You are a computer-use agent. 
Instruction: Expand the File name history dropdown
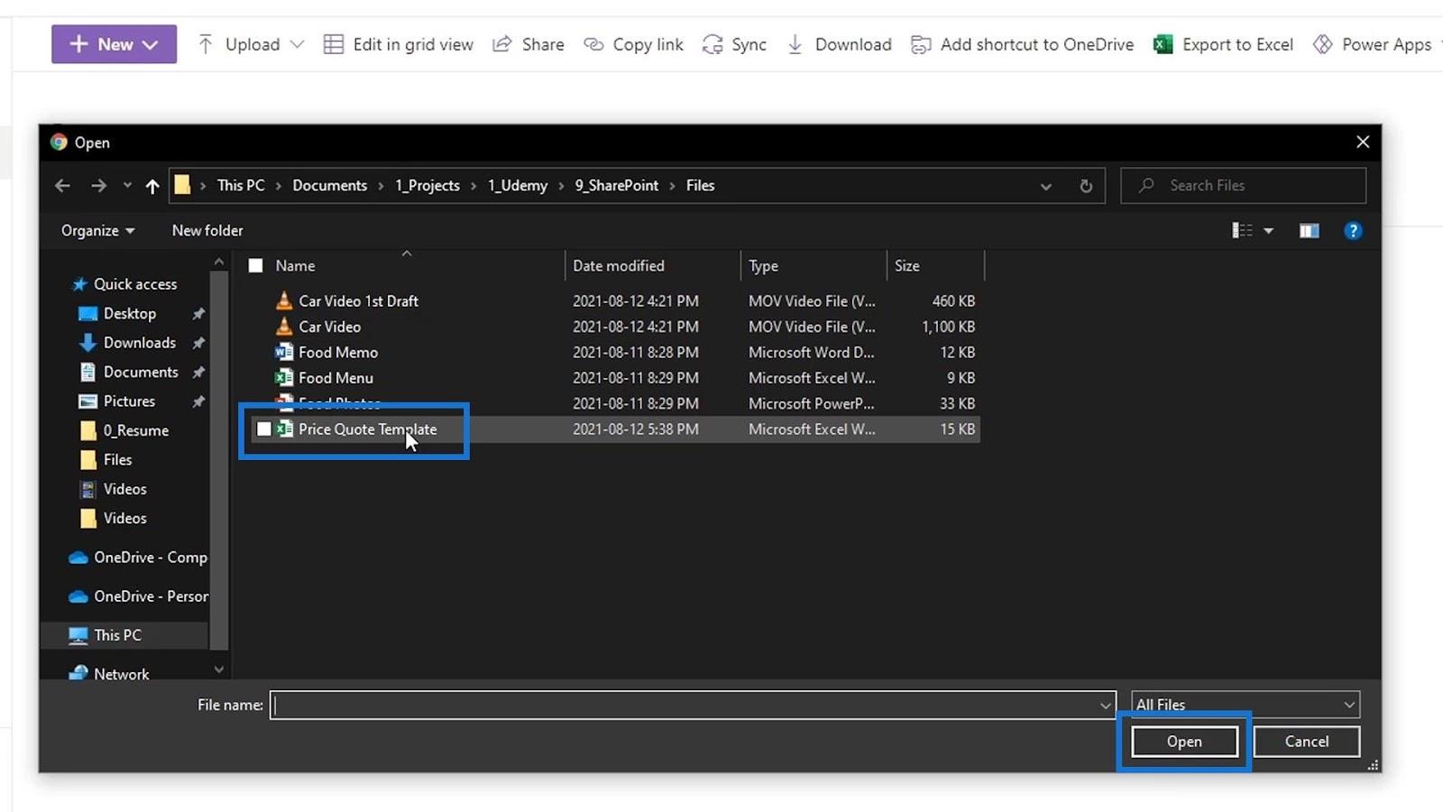[1106, 706]
